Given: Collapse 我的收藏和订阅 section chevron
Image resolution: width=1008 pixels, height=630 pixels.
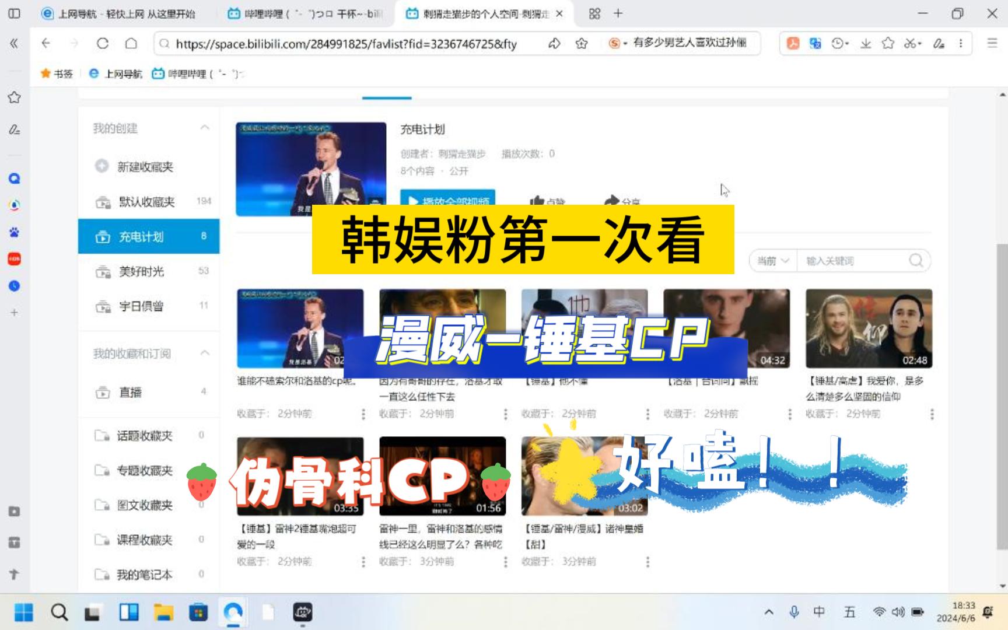Looking at the screenshot, I should point(205,353).
